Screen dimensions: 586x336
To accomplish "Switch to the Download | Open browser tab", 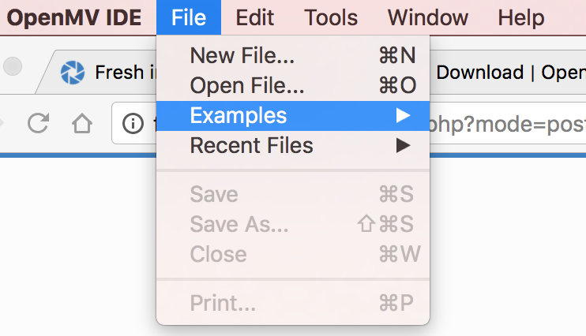I will (509, 72).
